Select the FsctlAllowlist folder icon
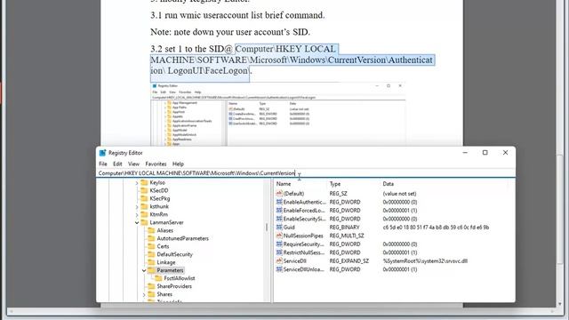 coord(158,278)
